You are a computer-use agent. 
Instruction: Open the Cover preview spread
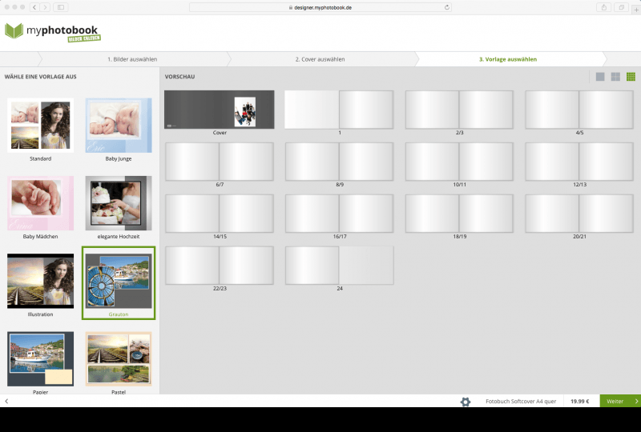coord(220,110)
